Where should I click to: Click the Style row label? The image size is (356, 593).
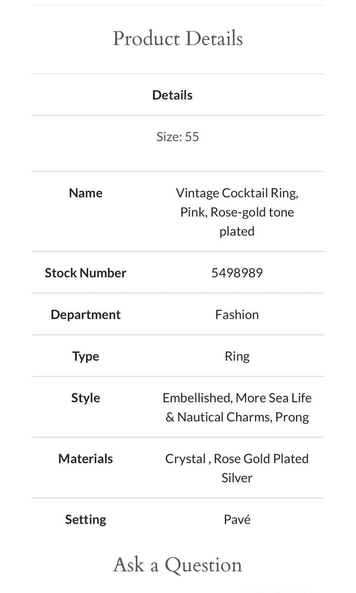point(85,398)
